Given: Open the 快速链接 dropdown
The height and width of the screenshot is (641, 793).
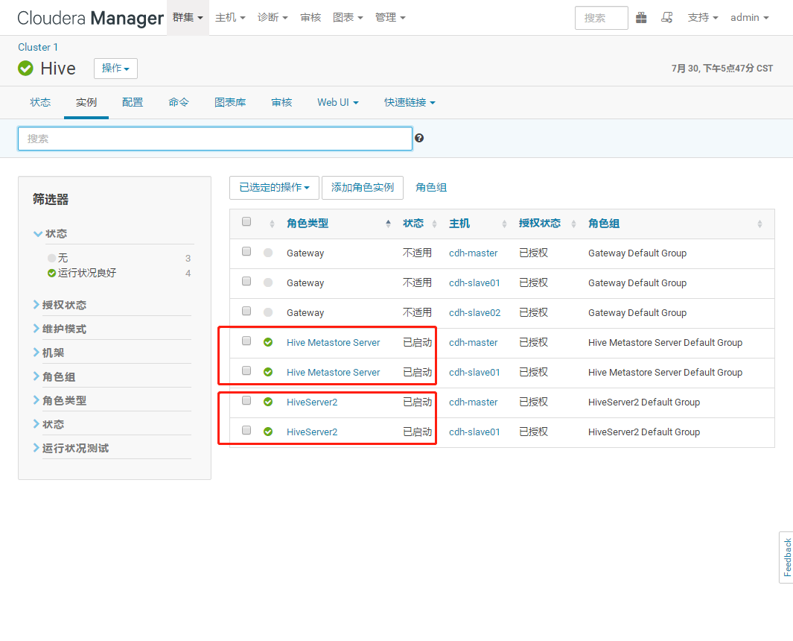Looking at the screenshot, I should pos(410,103).
